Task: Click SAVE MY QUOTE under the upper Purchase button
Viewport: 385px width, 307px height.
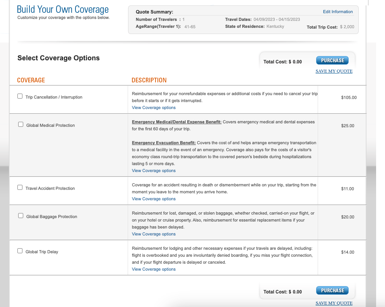Action: (334, 71)
